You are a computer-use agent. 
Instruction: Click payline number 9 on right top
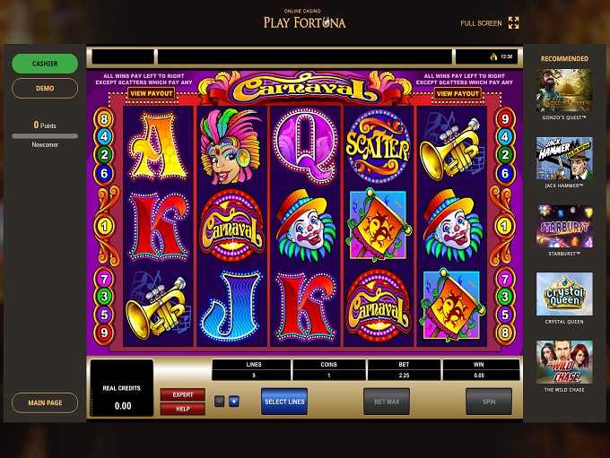point(505,118)
